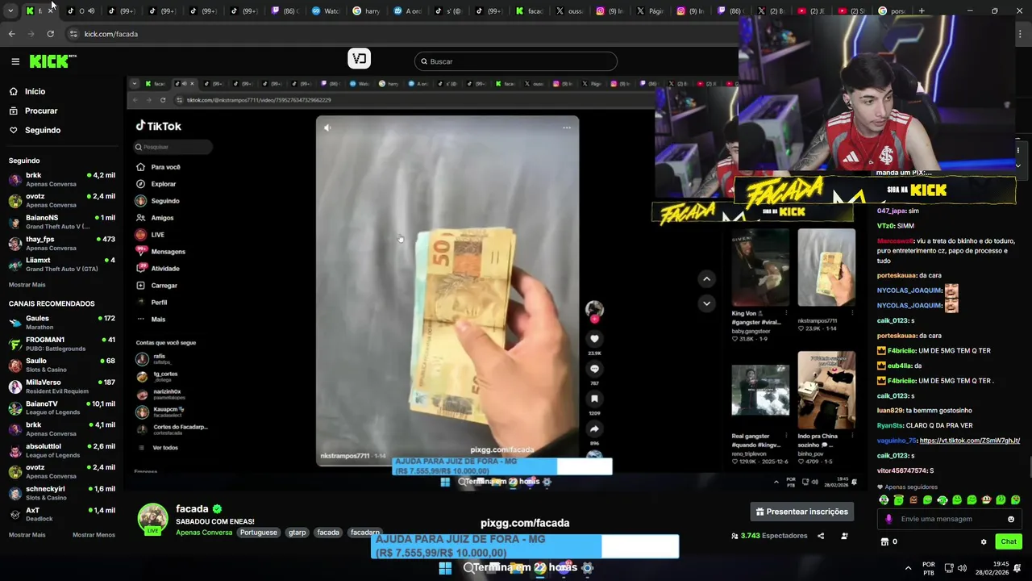Open the Kick hamburger menu
Viewport: 1032px width, 581px height.
pos(15,61)
